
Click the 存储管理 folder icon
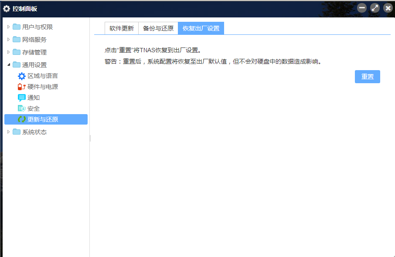[17, 52]
